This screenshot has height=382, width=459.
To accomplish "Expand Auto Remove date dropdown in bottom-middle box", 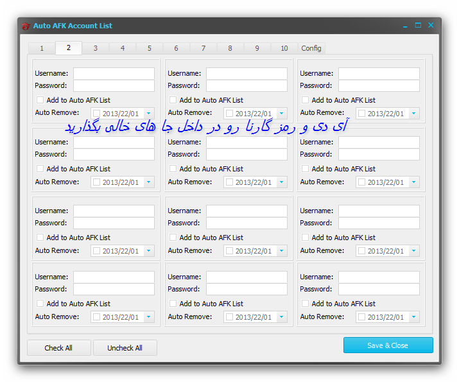I will (282, 317).
